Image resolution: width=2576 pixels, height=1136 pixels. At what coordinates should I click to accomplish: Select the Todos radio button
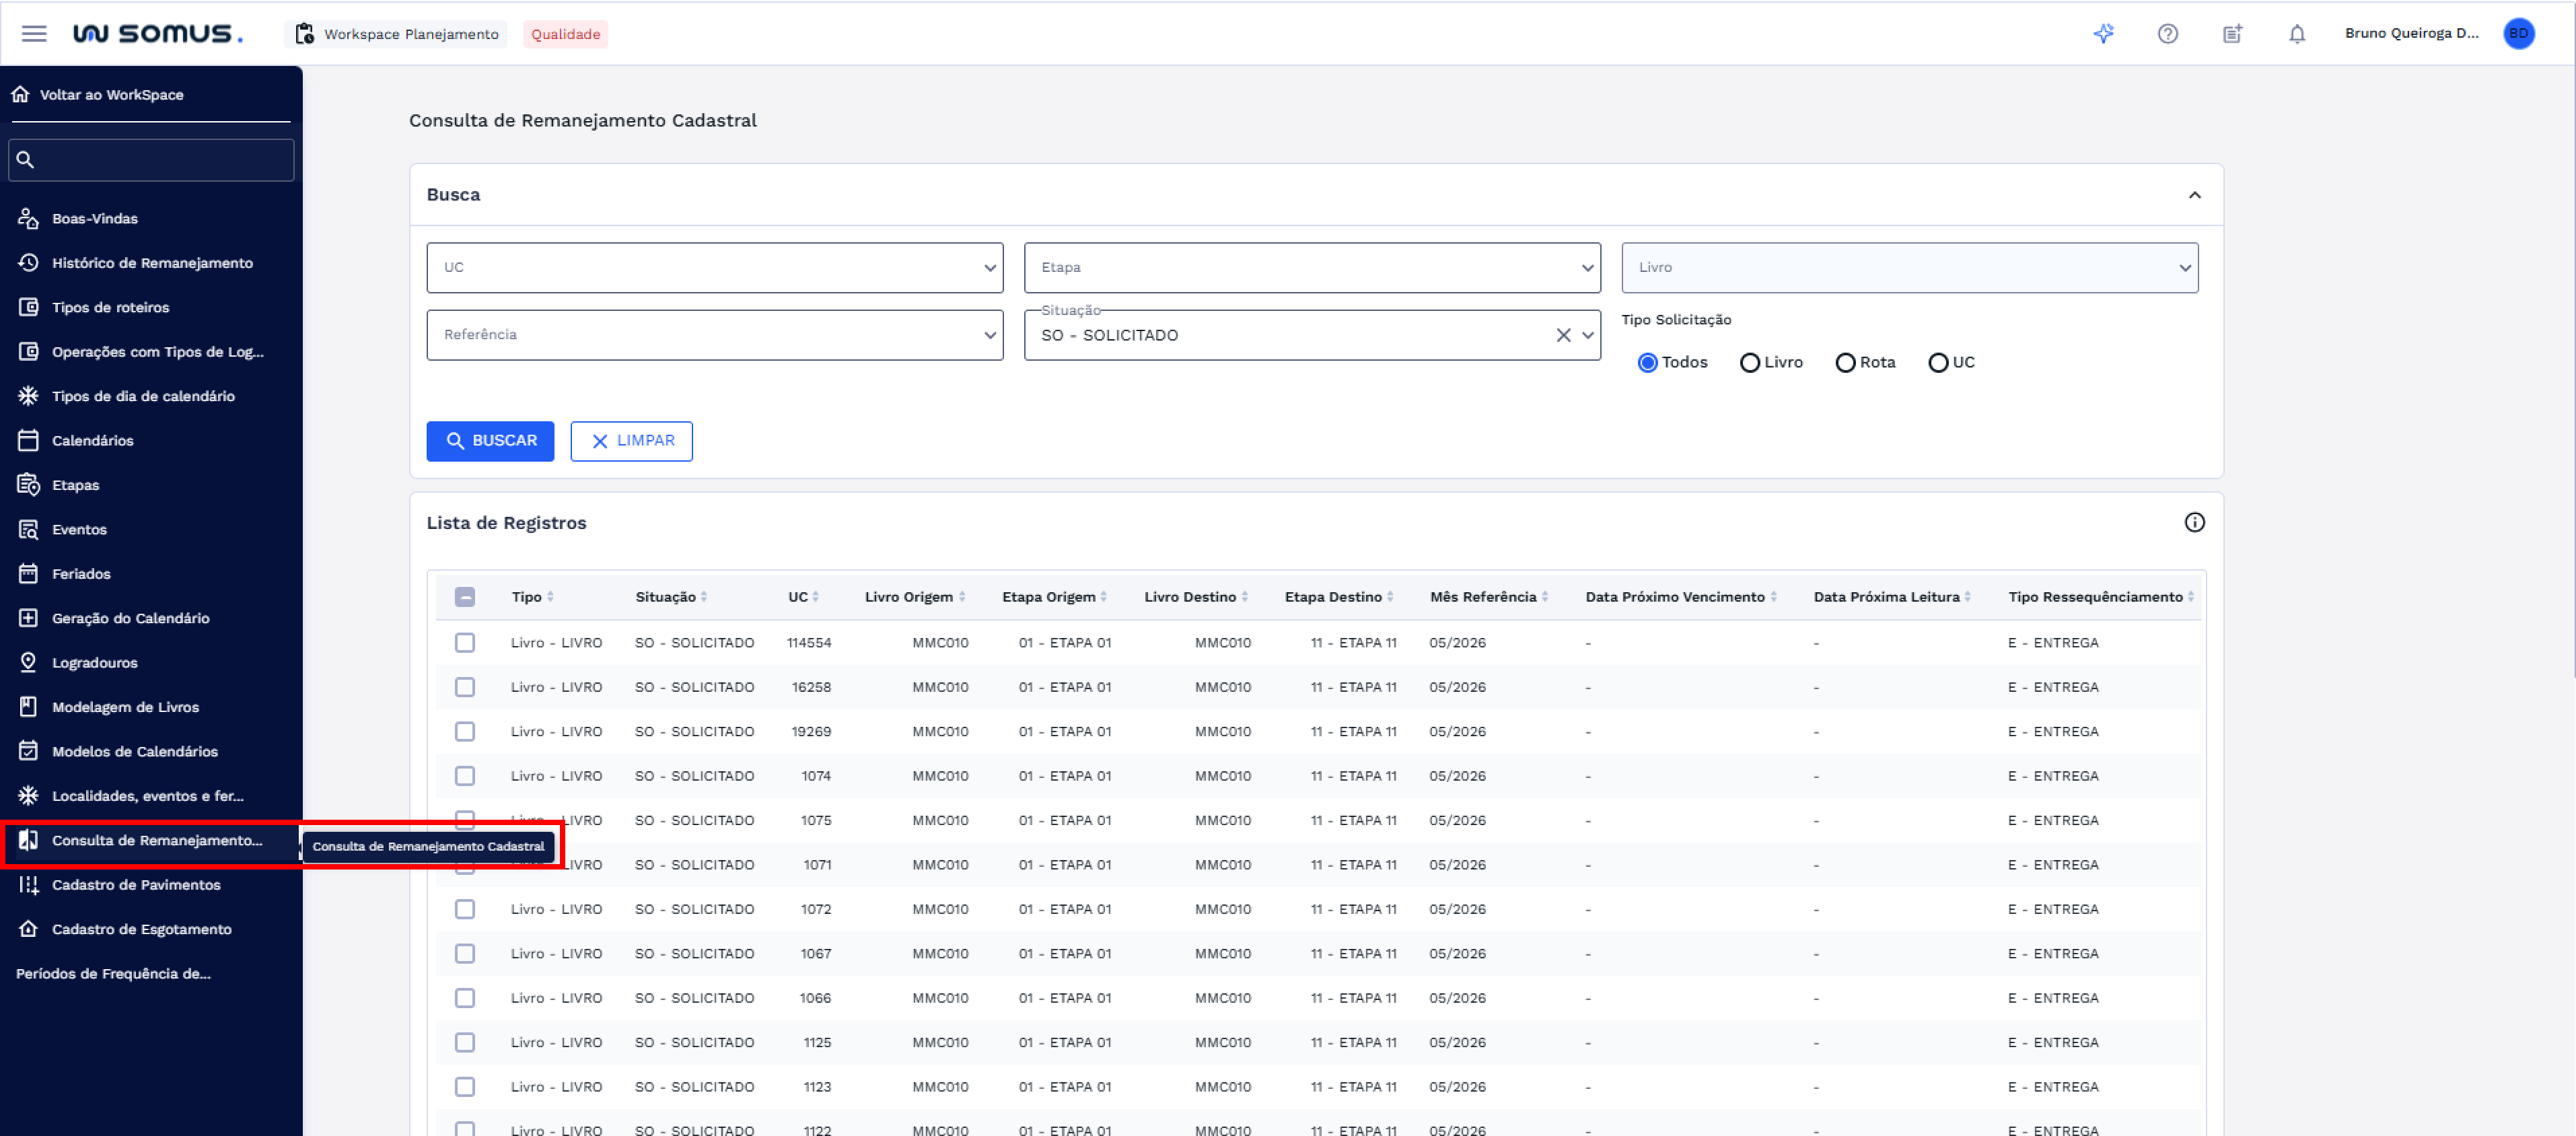click(1648, 362)
